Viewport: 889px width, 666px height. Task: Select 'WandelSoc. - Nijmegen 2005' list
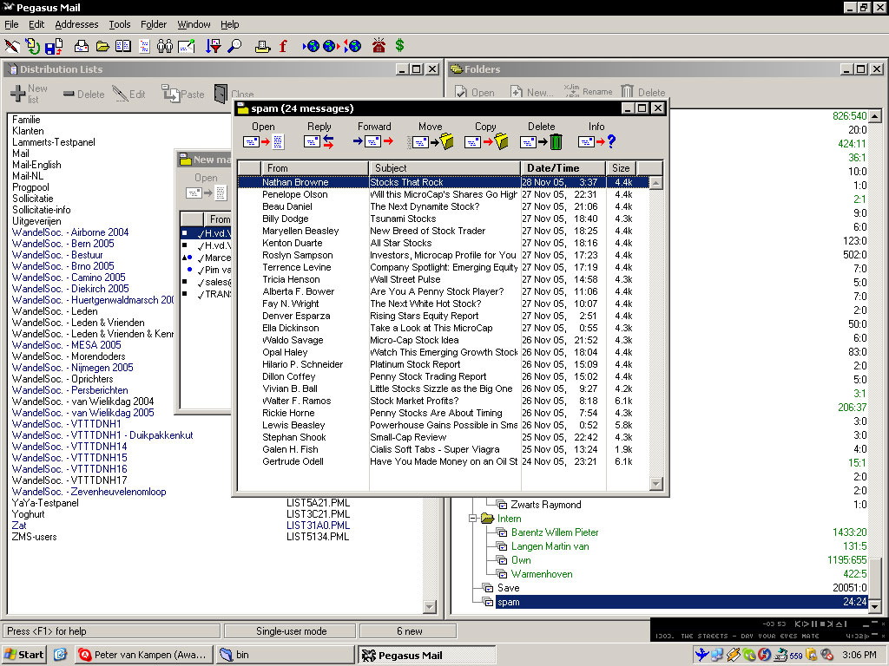(73, 368)
